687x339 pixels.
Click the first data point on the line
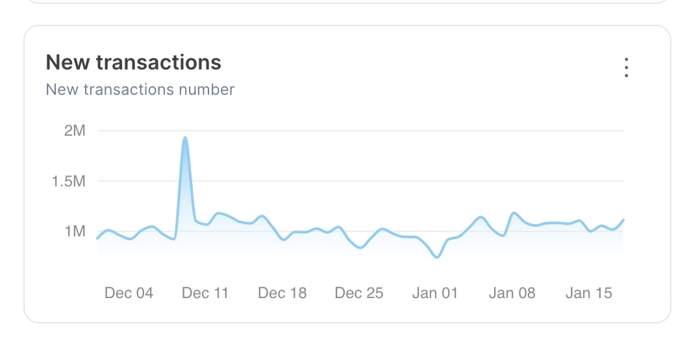(97, 238)
